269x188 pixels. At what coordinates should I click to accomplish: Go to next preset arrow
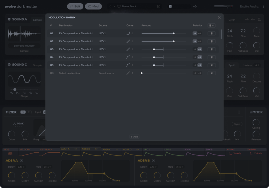[114, 6]
